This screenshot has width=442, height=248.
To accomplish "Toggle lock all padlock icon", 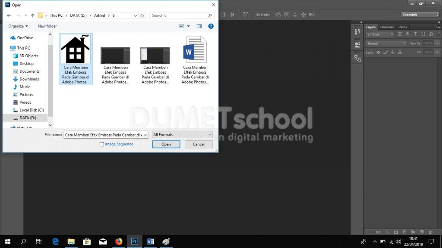I will point(400,52).
